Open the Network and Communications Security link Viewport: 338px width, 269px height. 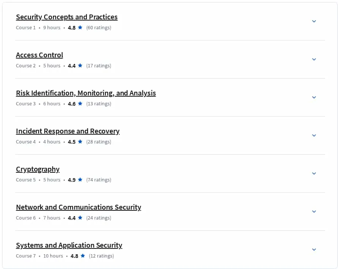tap(79, 207)
